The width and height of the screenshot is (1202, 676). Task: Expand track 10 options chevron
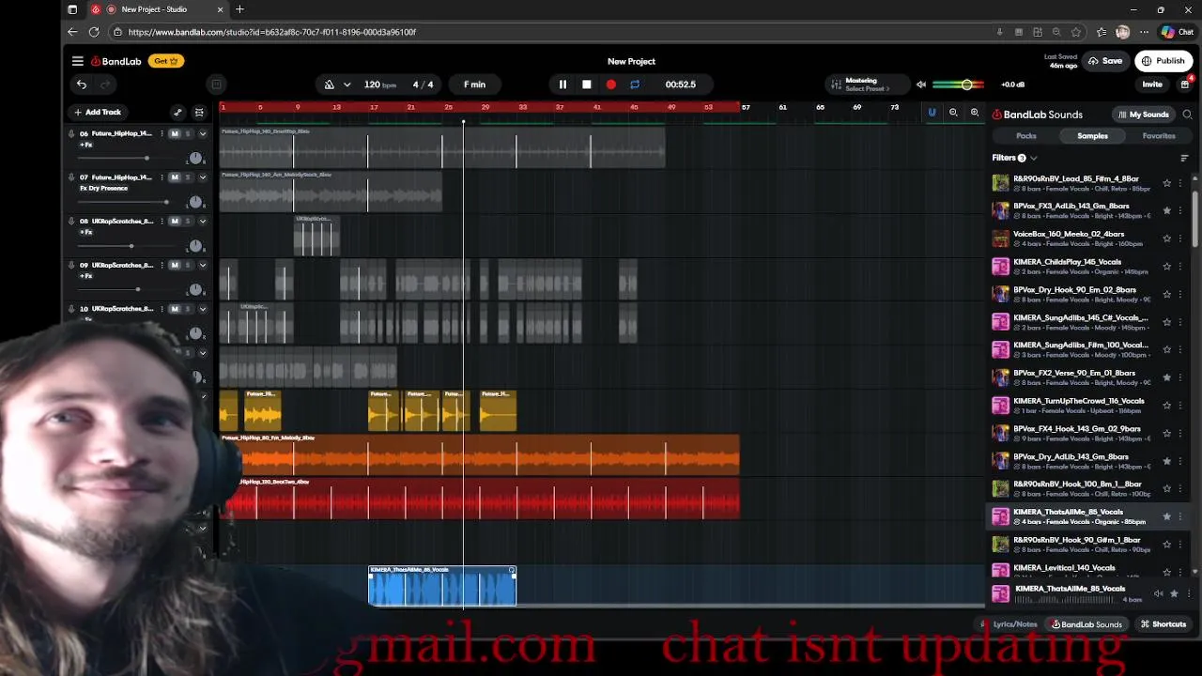coord(202,309)
